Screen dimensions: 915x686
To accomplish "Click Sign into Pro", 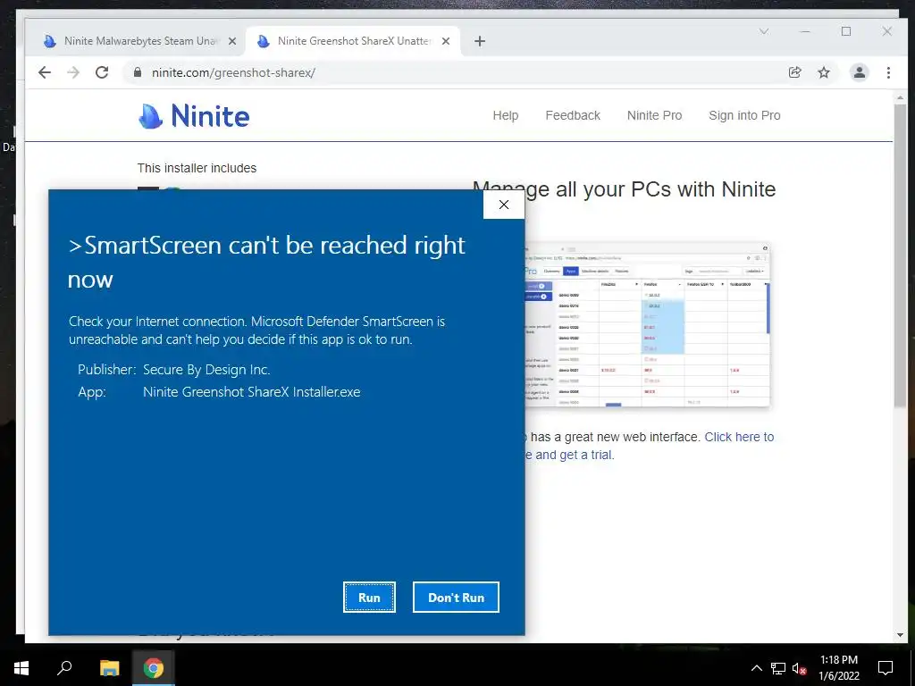I will click(x=744, y=115).
